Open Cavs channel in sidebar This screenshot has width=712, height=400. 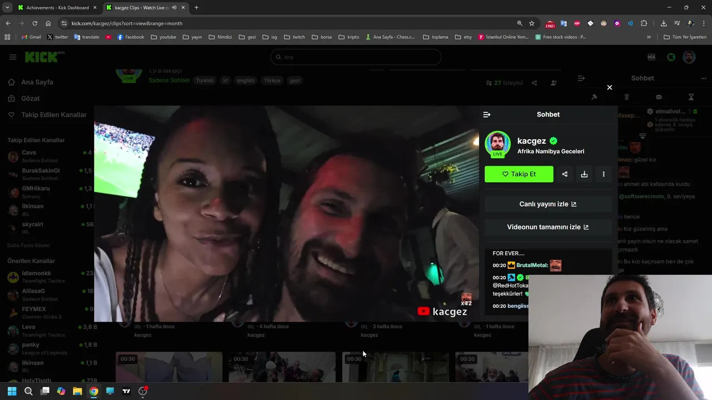pyautogui.click(x=49, y=156)
